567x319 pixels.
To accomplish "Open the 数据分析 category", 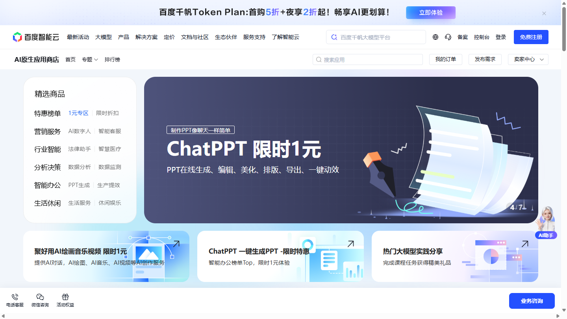I will click(x=80, y=167).
